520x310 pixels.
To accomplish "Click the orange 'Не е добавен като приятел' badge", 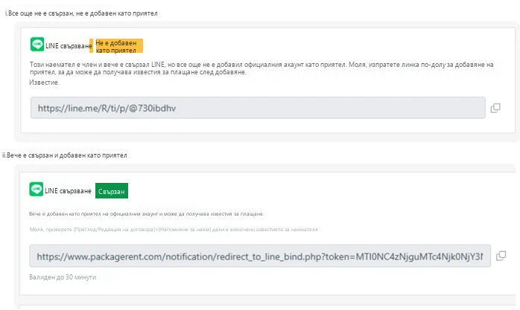I will (x=119, y=46).
